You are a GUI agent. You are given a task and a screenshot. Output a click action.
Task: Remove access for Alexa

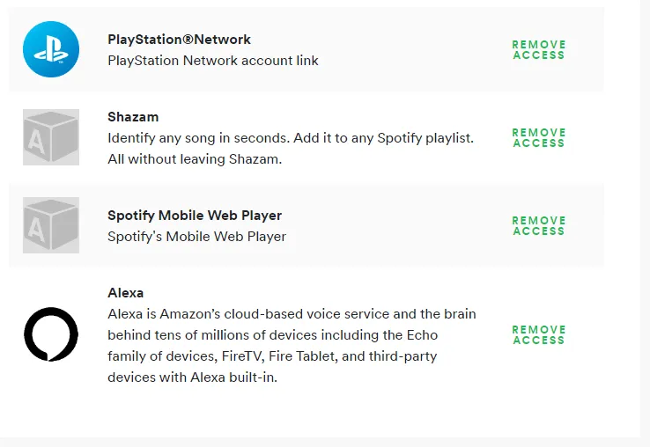pos(538,335)
